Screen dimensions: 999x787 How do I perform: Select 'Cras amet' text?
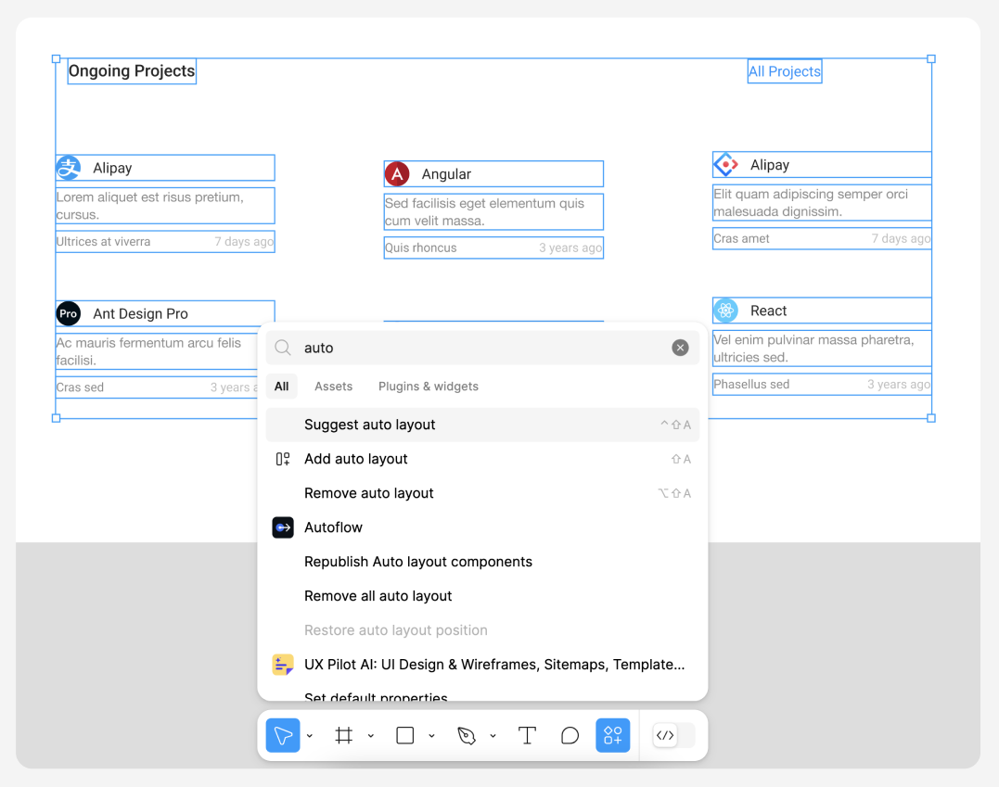[741, 239]
